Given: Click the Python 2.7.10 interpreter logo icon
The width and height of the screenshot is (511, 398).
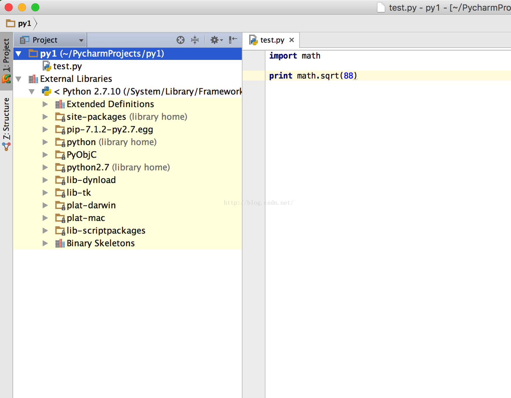Looking at the screenshot, I should pyautogui.click(x=47, y=91).
